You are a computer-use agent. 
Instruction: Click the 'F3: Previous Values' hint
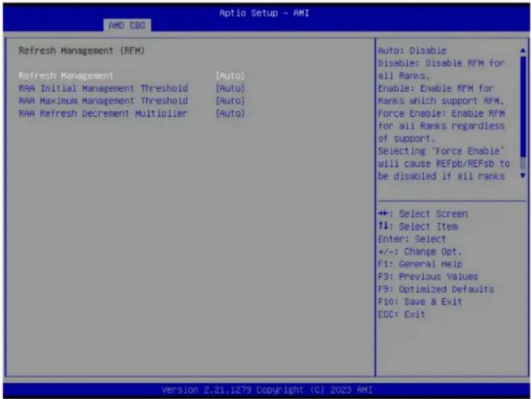click(428, 277)
